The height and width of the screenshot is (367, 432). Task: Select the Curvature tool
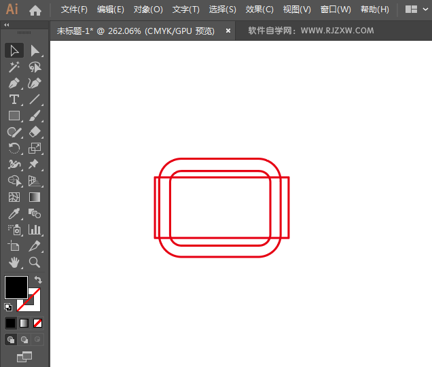coord(35,84)
